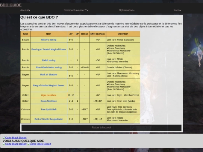Click the 10~10 AP value cell
Image resolution: width=203 pixels, height=152 pixels.
pyautogui.click(x=71, y=95)
